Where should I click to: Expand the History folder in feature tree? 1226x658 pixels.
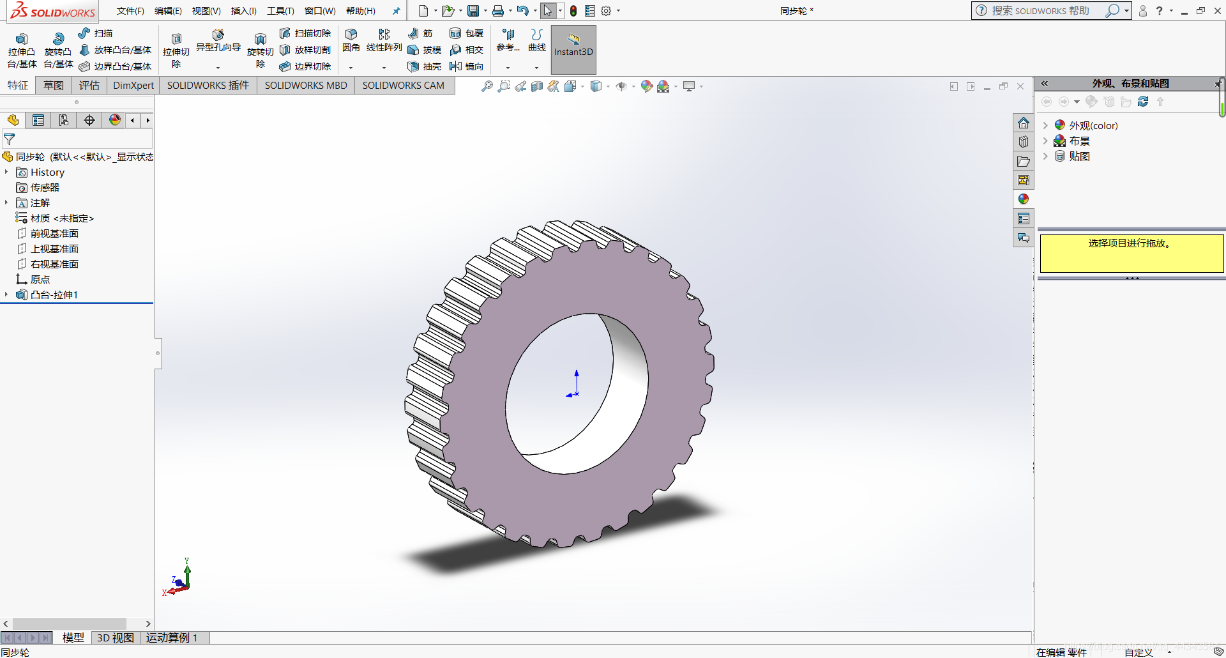6,172
